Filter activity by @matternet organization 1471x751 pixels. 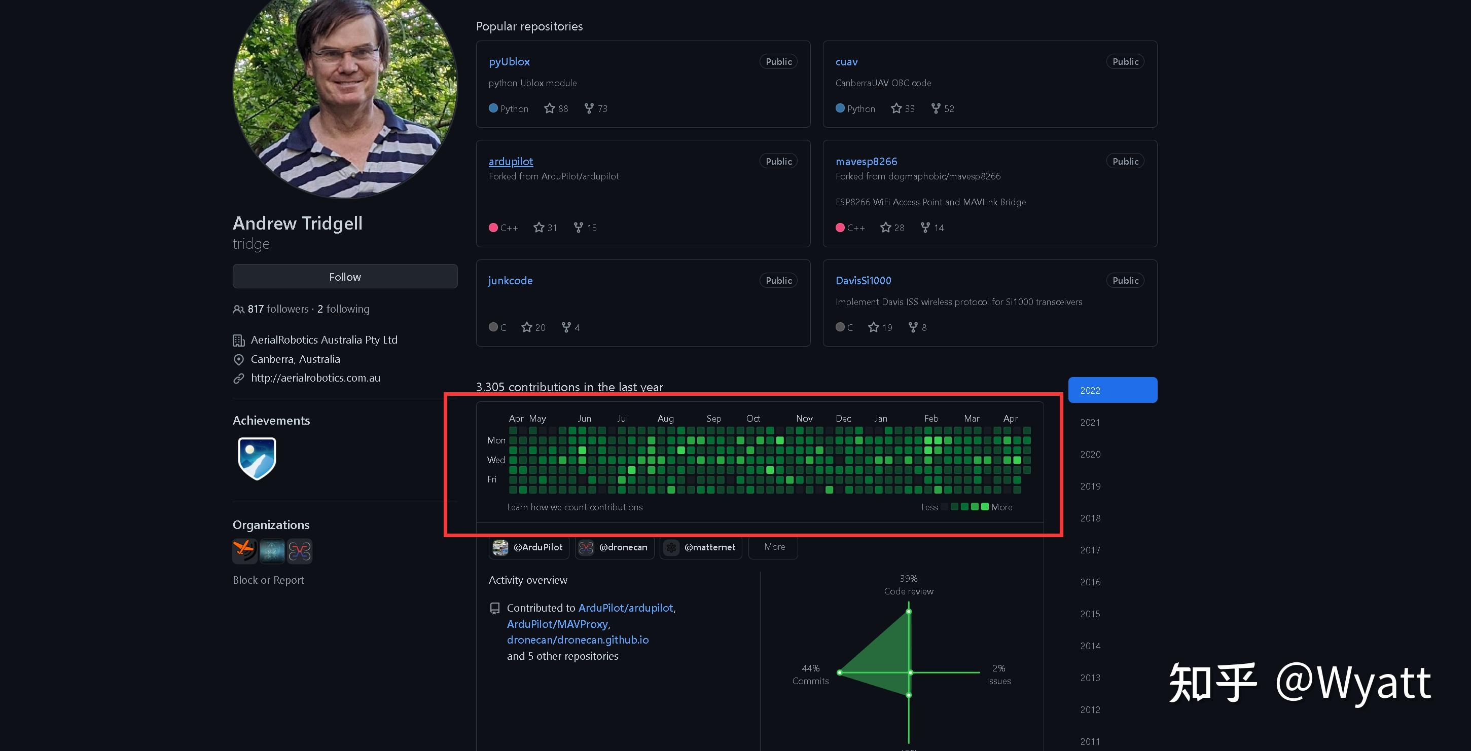(x=701, y=547)
